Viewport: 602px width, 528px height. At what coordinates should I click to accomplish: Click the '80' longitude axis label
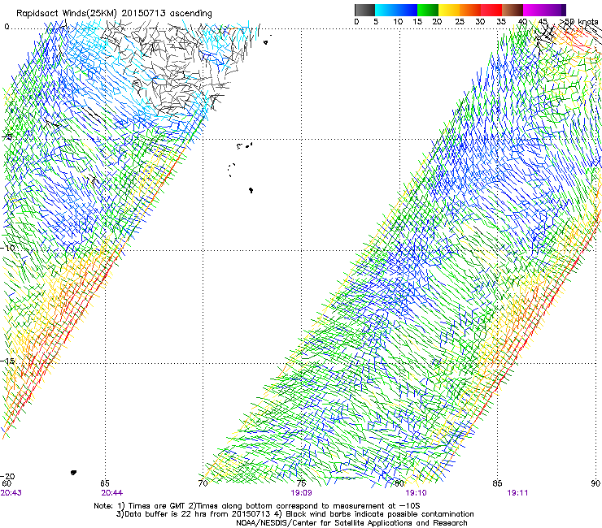tap(399, 483)
